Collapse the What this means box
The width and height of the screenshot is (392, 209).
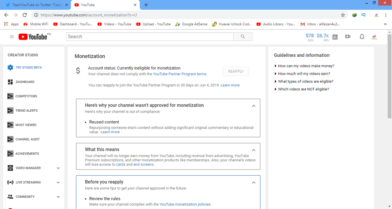253,150
